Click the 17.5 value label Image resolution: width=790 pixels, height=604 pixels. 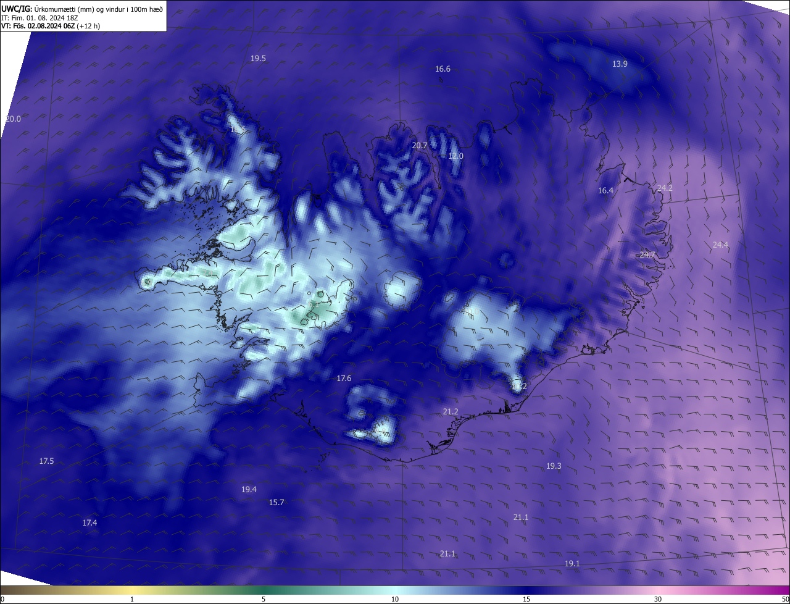coord(46,461)
